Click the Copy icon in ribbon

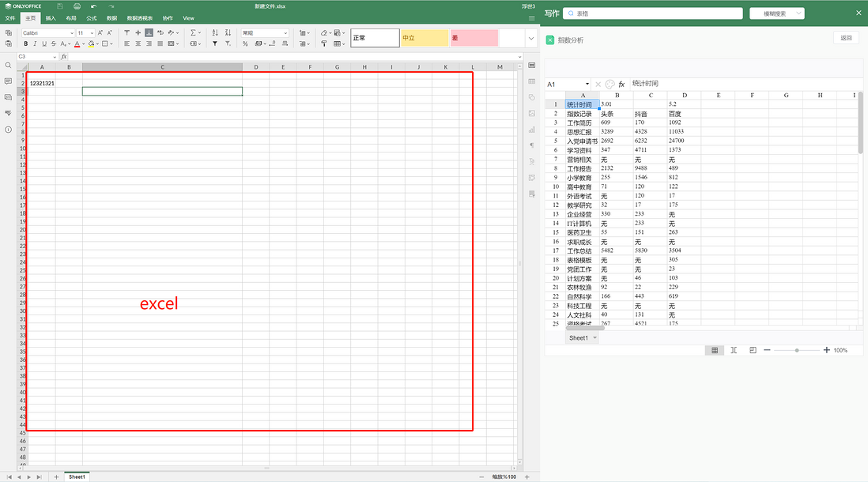click(x=9, y=32)
